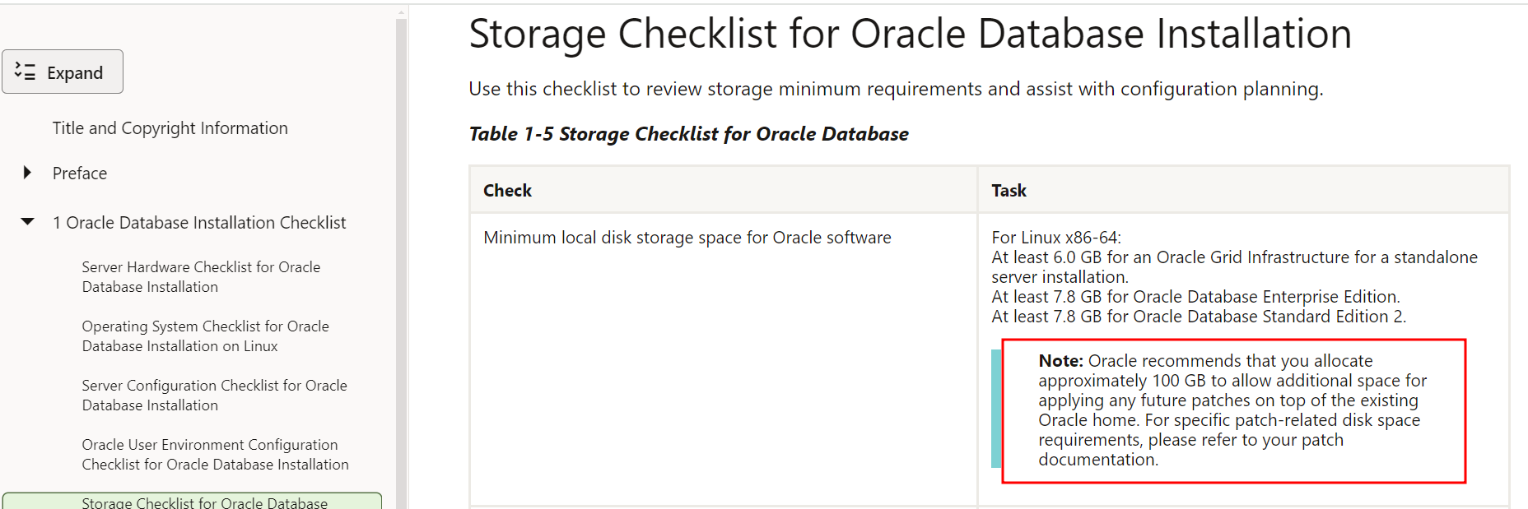The image size is (1528, 509).
Task: Click the sidebar scroll-up arrow
Action: [401, 12]
